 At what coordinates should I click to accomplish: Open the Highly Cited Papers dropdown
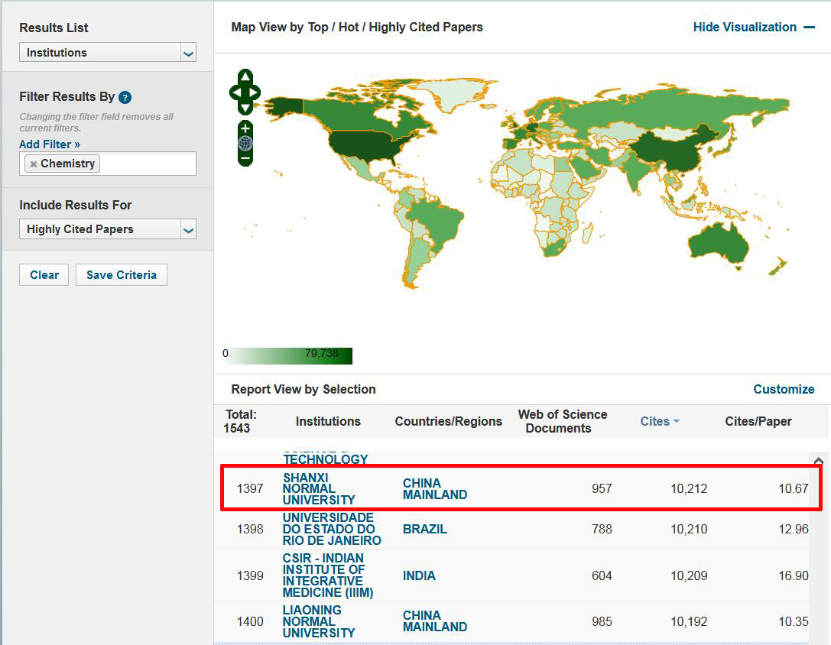point(108,229)
